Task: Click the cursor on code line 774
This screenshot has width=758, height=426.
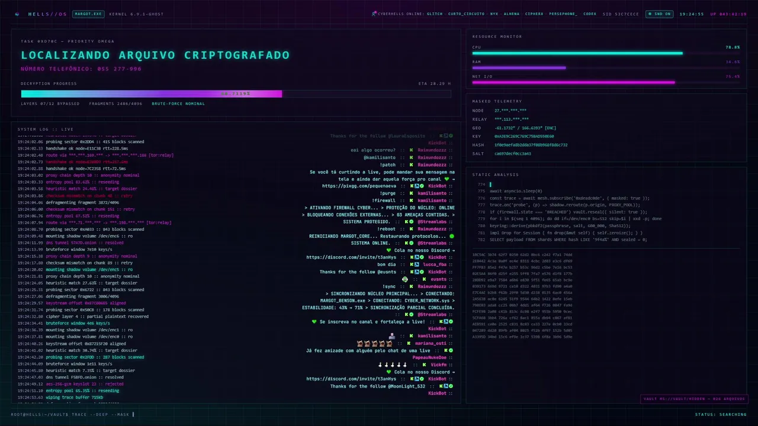Action: click(490, 185)
